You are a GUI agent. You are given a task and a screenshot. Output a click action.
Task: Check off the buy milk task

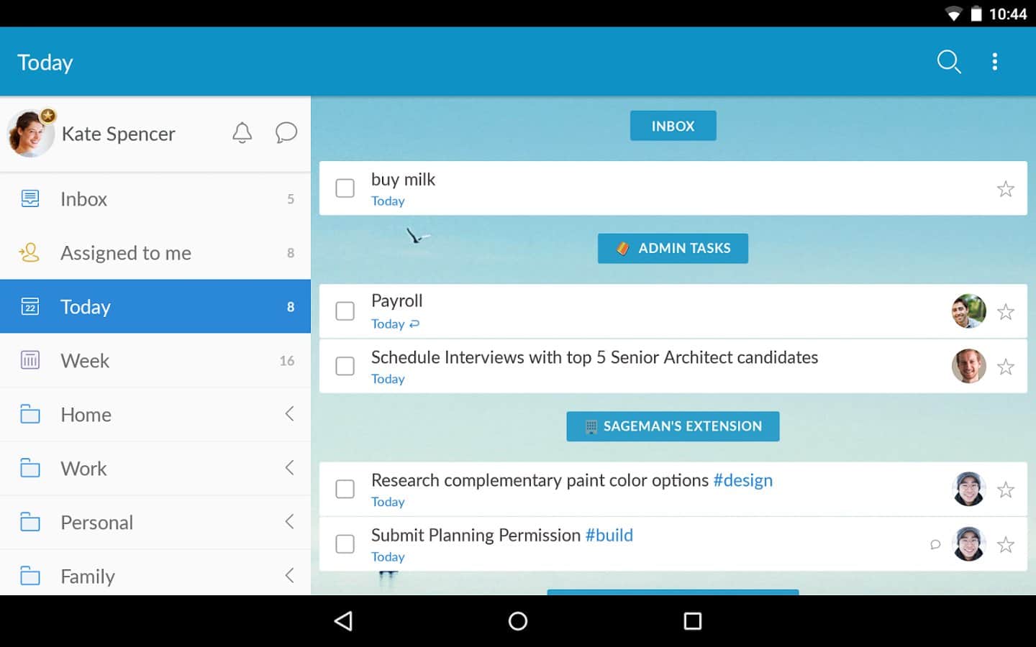345,188
